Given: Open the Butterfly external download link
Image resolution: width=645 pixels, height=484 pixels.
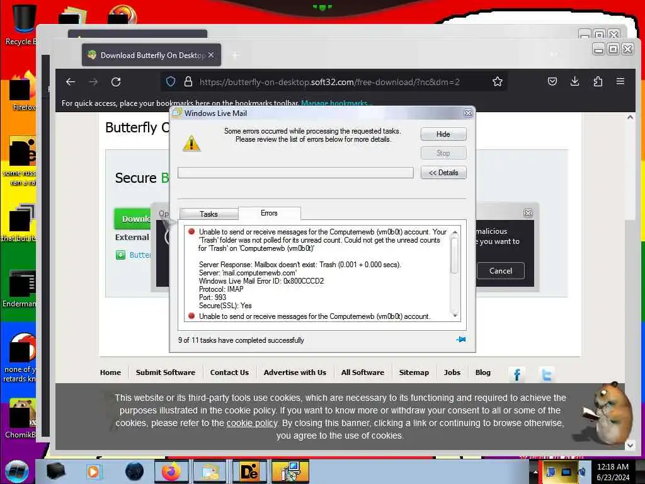Looking at the screenshot, I should click(x=140, y=255).
